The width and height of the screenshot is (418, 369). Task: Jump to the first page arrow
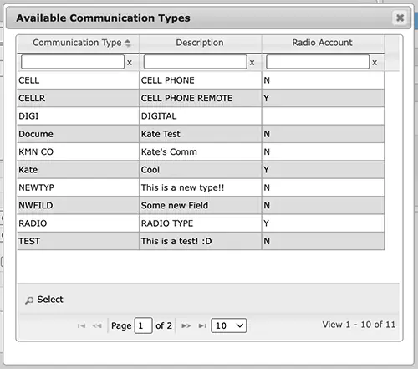click(81, 325)
